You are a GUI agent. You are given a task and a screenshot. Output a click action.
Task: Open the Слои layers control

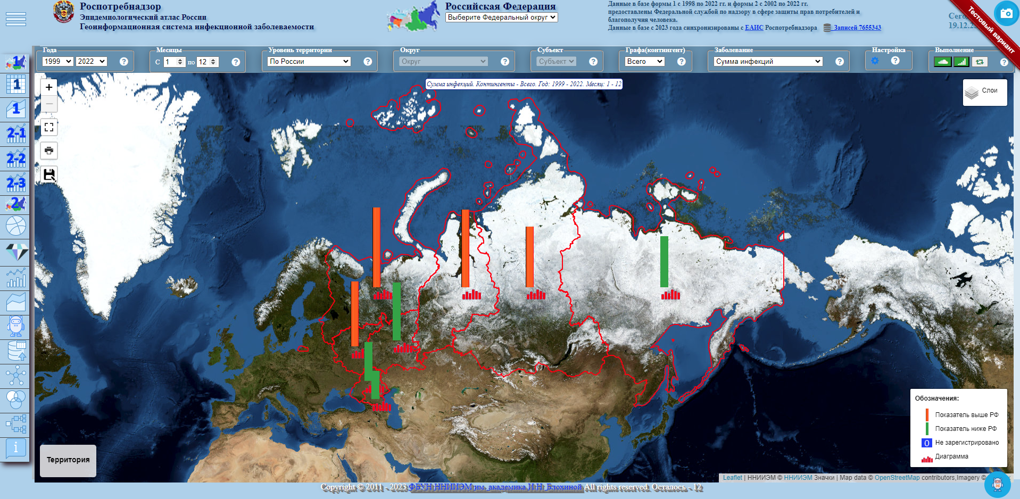tap(984, 92)
